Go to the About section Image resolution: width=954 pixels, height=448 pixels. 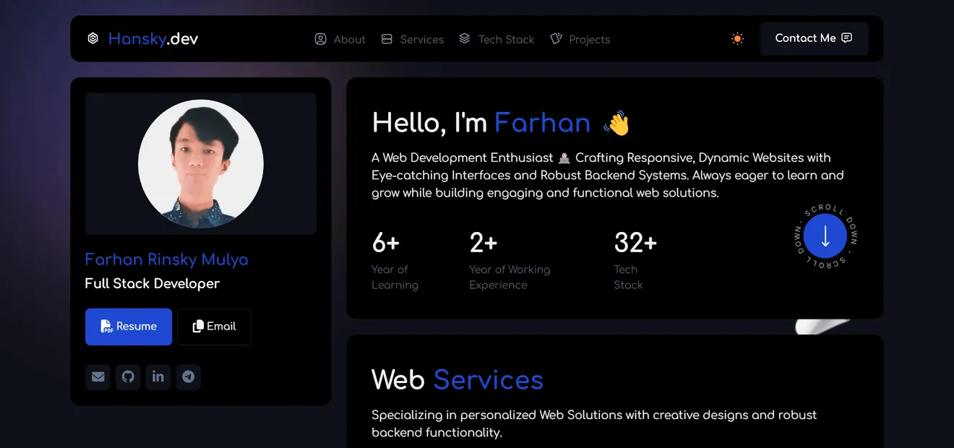(340, 39)
